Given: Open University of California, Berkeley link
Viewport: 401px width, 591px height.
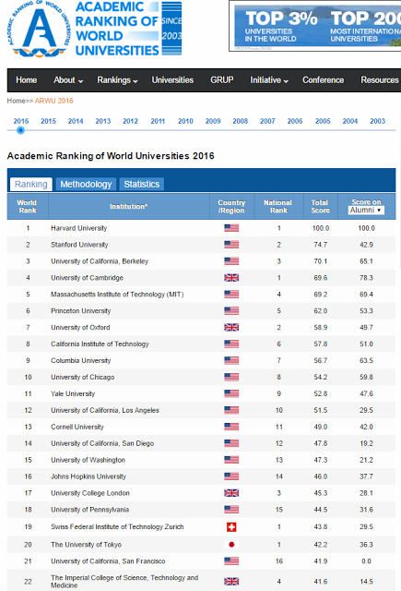Looking at the screenshot, I should [100, 261].
